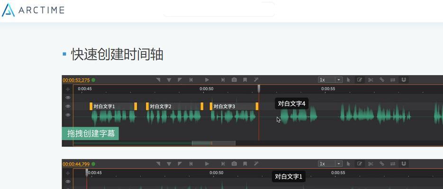Click the down-triangle marker icon in the top timeline toolbar
Viewport: 443px width, 189px height.
pyautogui.click(x=169, y=80)
